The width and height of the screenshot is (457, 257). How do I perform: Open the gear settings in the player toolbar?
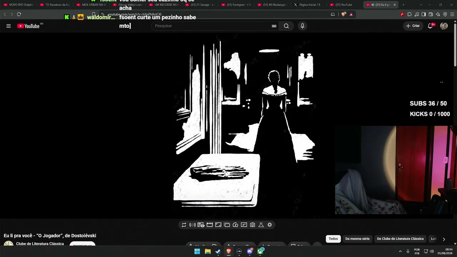(x=270, y=225)
